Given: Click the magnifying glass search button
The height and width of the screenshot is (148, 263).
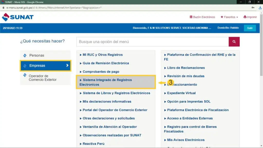Looking at the screenshot, I should pyautogui.click(x=234, y=42).
